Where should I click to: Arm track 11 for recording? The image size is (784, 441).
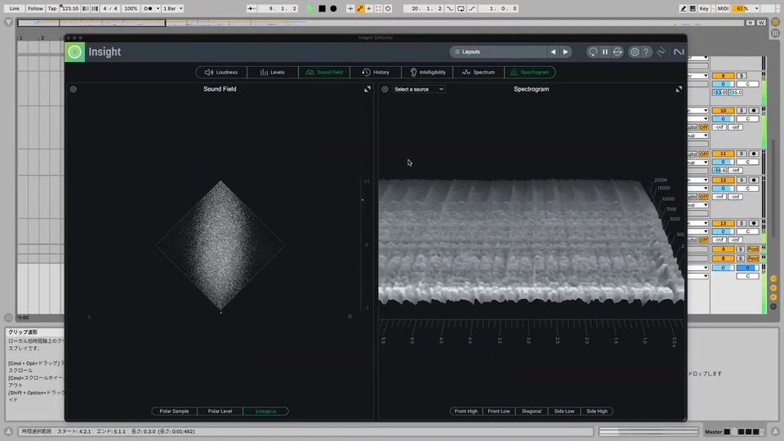(754, 154)
